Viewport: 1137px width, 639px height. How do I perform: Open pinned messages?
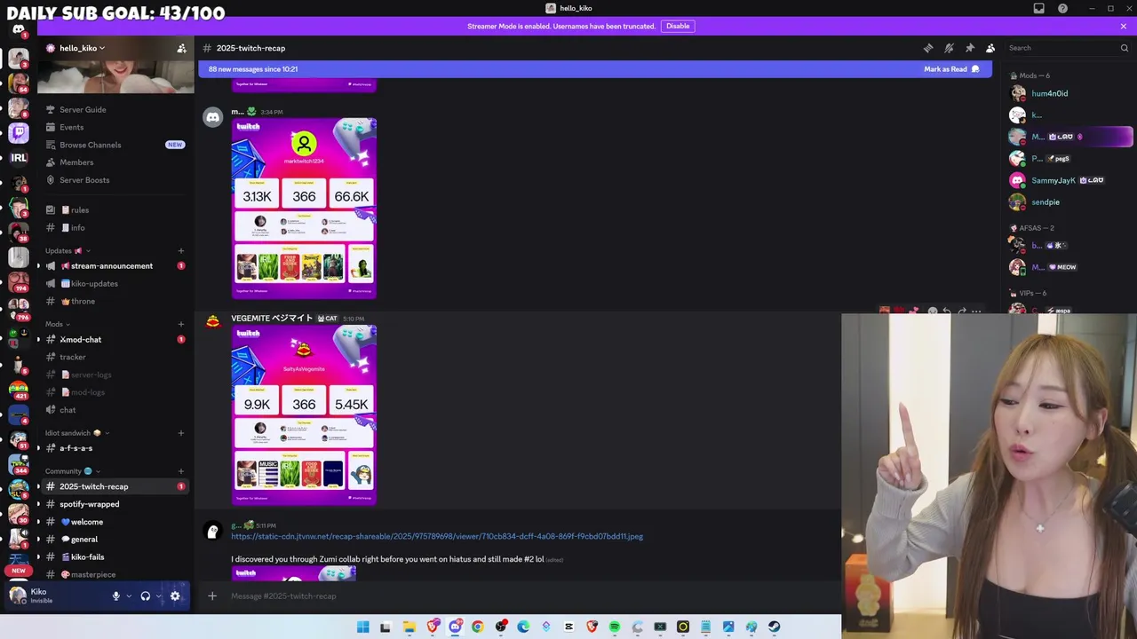coord(969,48)
